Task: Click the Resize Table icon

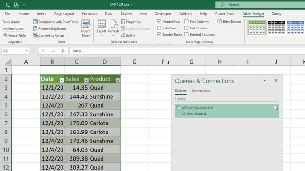Action: 5,35
